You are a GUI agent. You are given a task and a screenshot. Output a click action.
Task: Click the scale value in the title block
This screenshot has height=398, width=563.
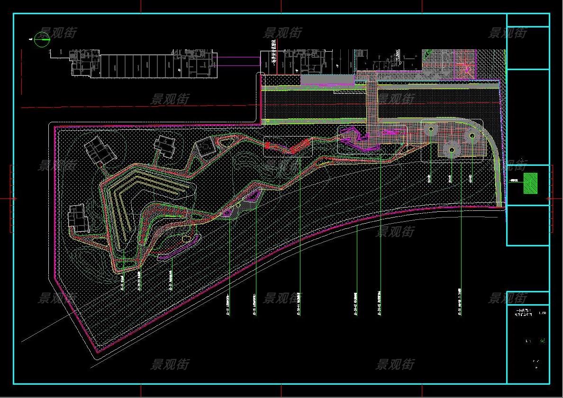coord(543,313)
